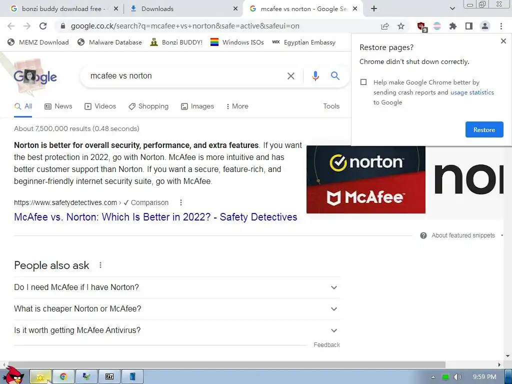This screenshot has width=512, height=384.
Task: Open About featured snippets help
Action: tap(458, 235)
